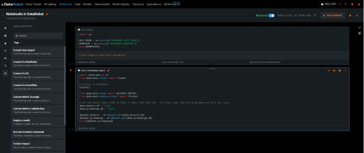Go to the Deployments tab
Viewport: 364px width, 153px height.
click(x=102, y=4)
